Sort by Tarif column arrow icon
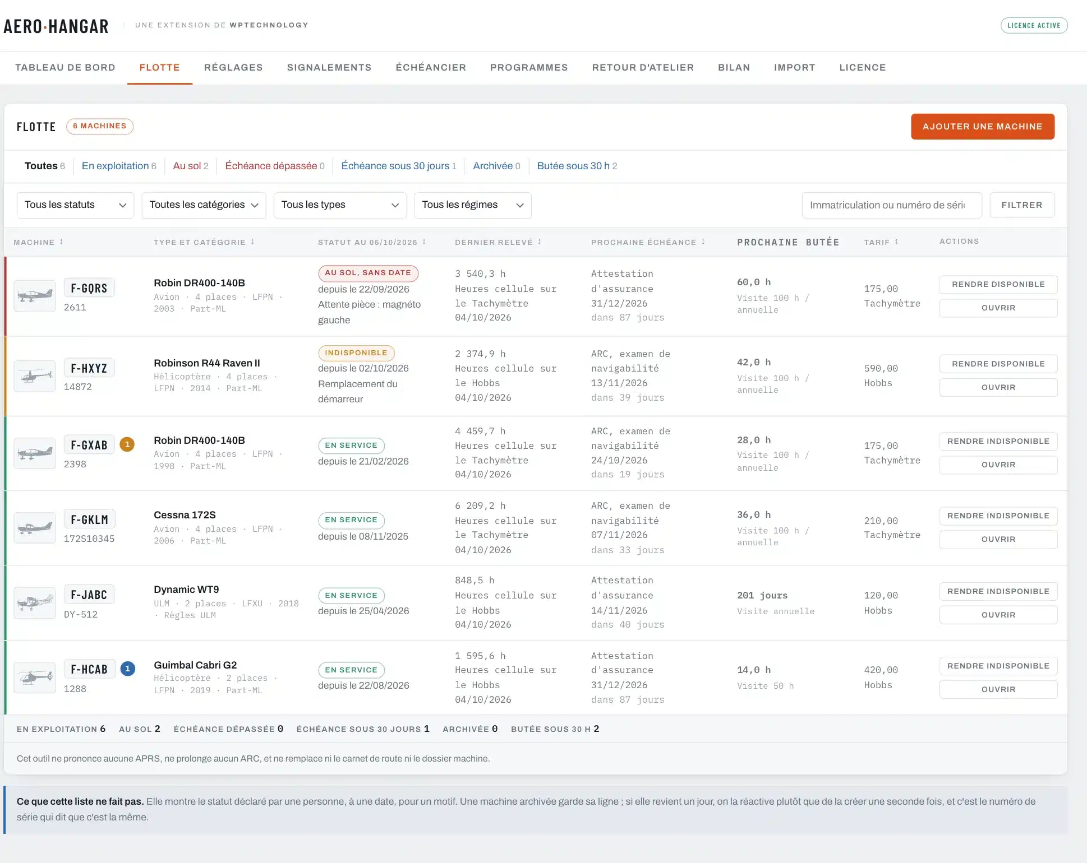 tap(896, 242)
